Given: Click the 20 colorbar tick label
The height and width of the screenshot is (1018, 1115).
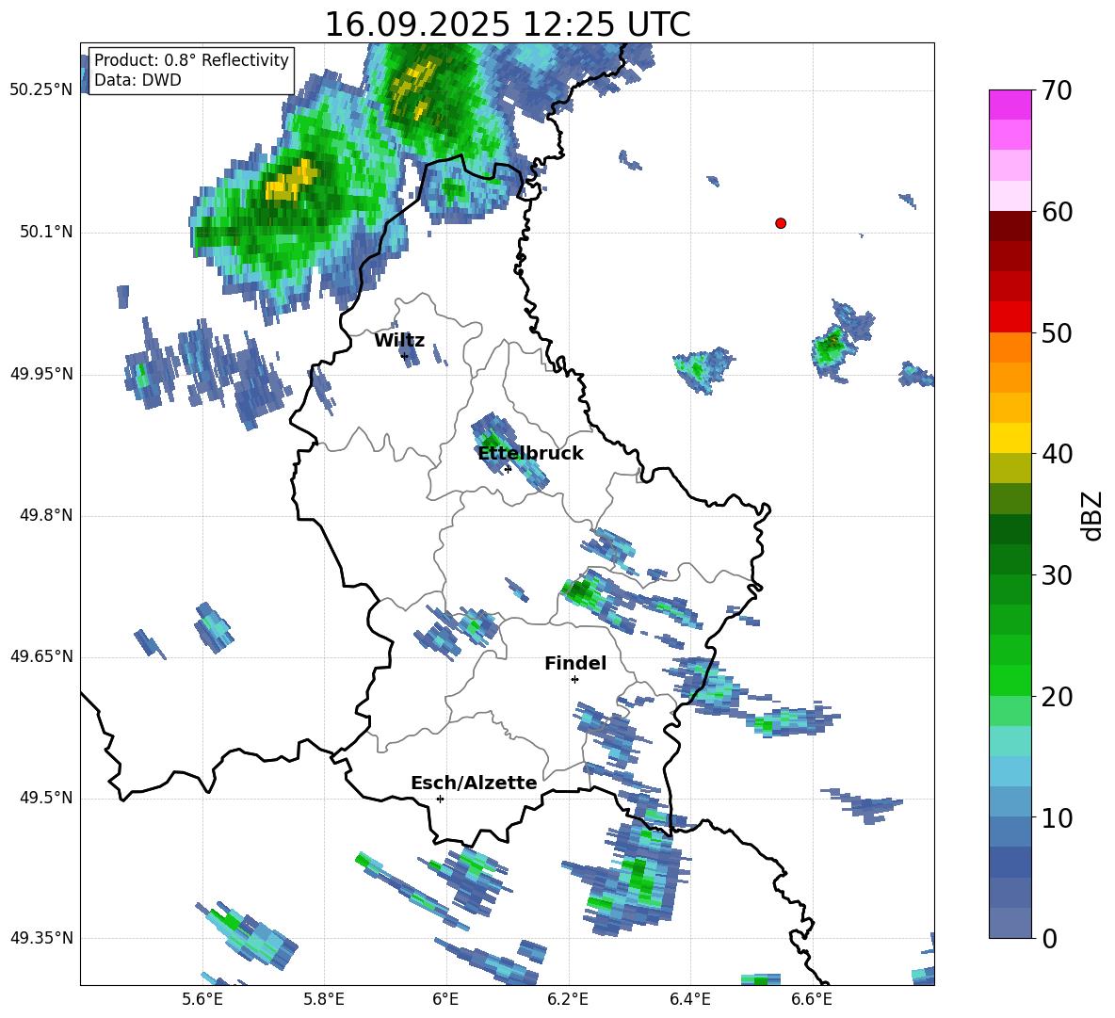Looking at the screenshot, I should point(1057,697).
